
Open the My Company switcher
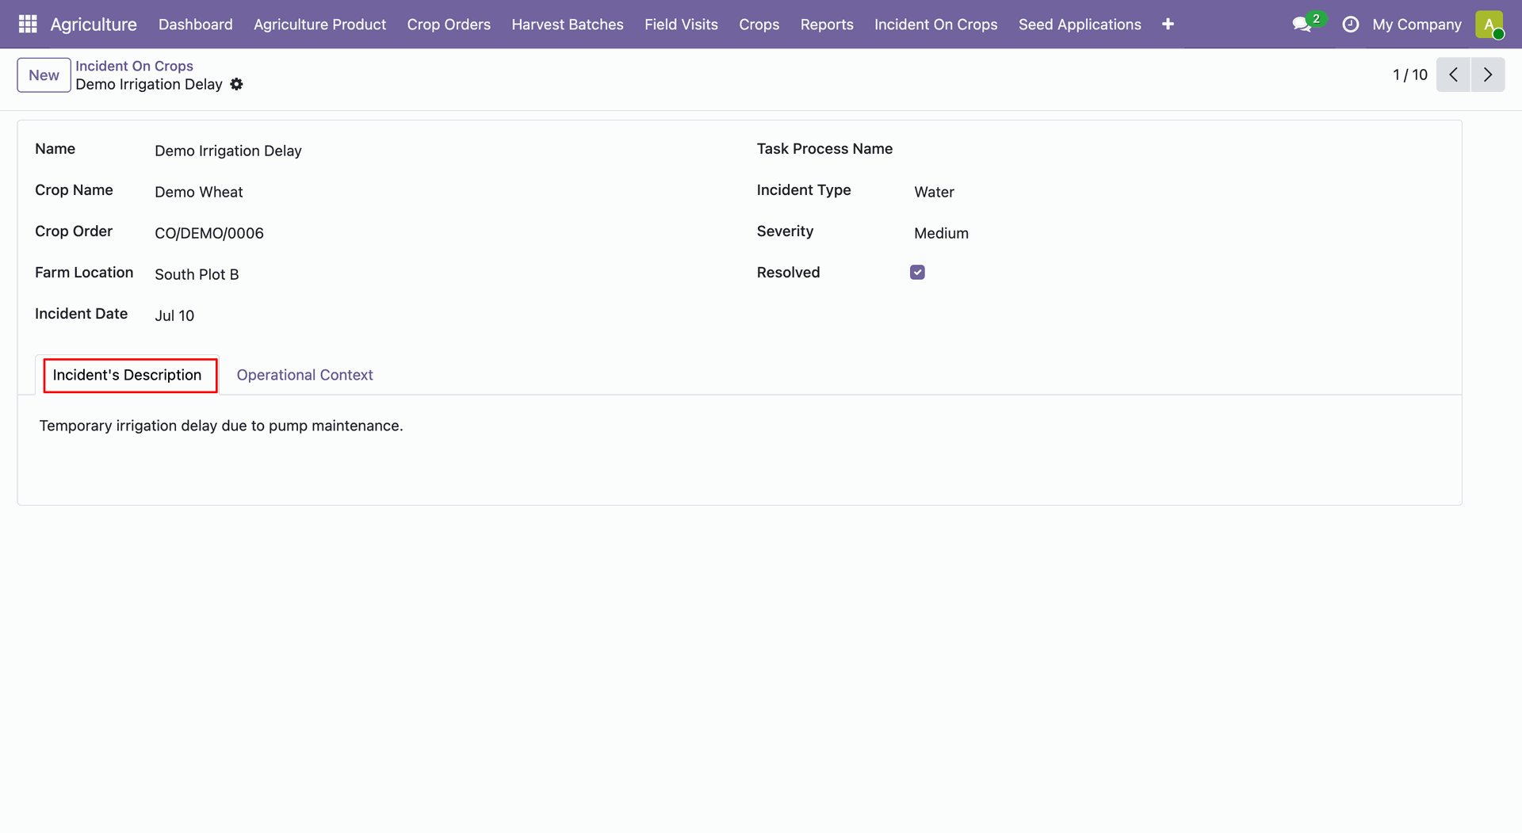(1417, 25)
